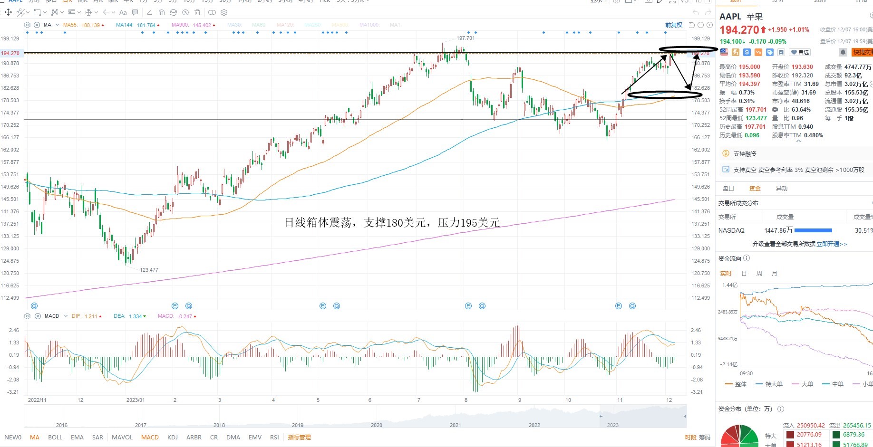Pick the text annotation 'Aa' tool
Viewport: 873px width, 447px height.
(123, 12)
